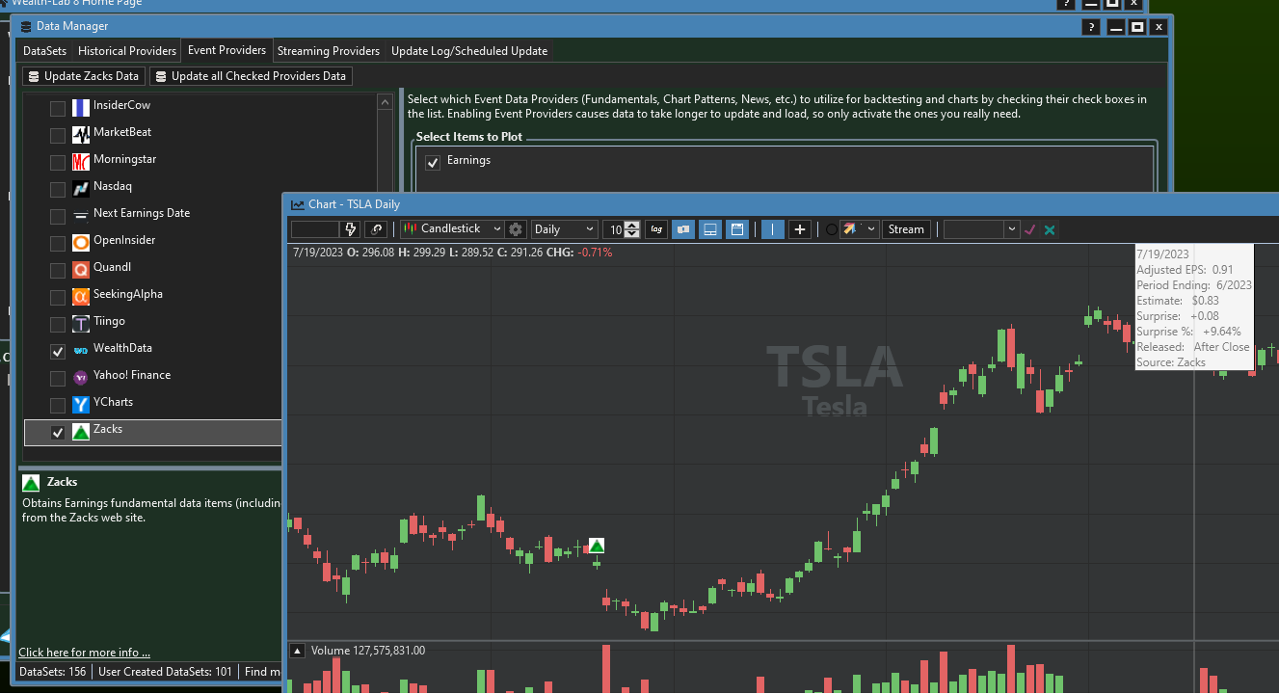Uncheck the Earnings item to plot
The height and width of the screenshot is (694, 1279).
click(x=433, y=162)
